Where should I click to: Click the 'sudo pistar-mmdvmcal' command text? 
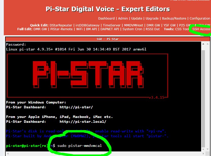(80, 146)
